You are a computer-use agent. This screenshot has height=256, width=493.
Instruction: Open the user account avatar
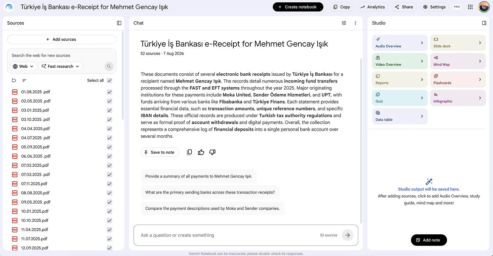click(484, 7)
